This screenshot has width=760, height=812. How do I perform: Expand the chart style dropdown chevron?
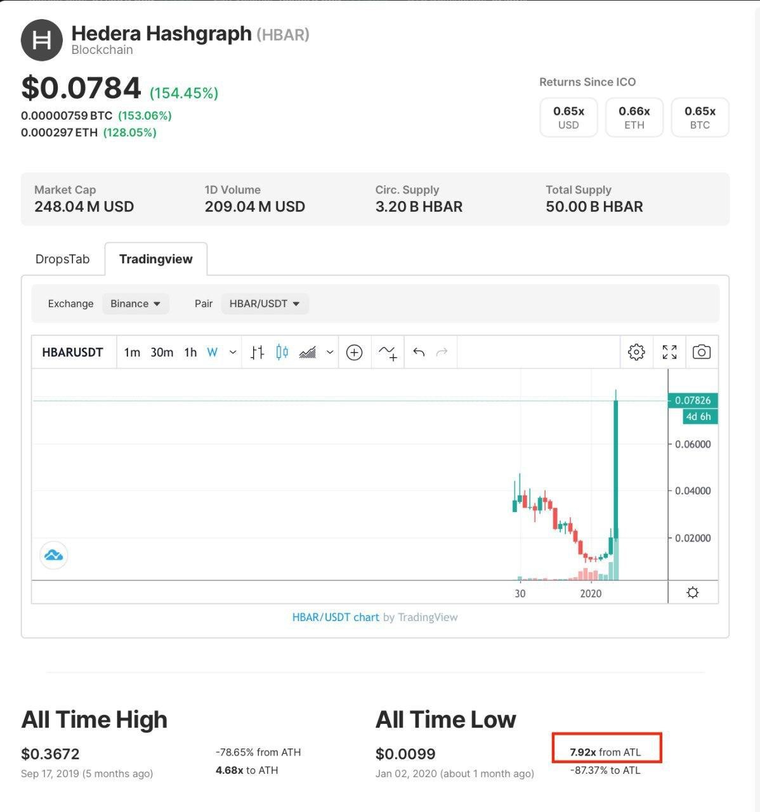pos(330,352)
